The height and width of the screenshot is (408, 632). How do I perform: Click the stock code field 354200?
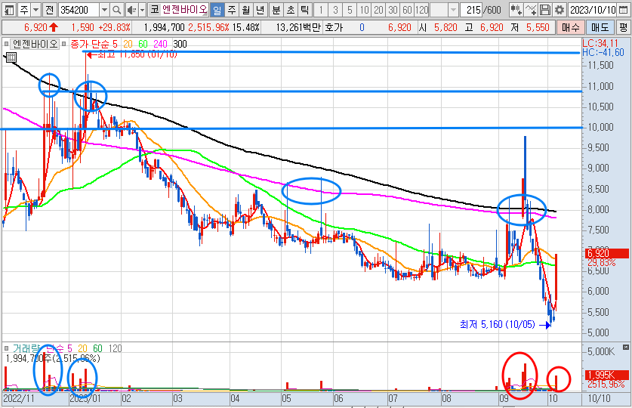coord(79,10)
